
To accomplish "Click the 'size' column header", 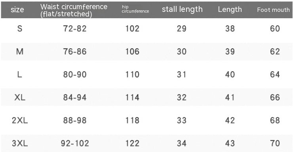I will tap(17, 10).
